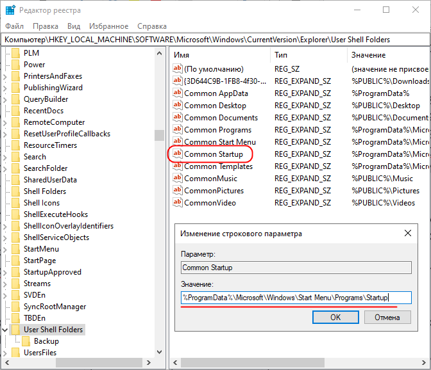Click the RecentDocs key folder icon
Screen dimensions: 431x370
coord(15,111)
